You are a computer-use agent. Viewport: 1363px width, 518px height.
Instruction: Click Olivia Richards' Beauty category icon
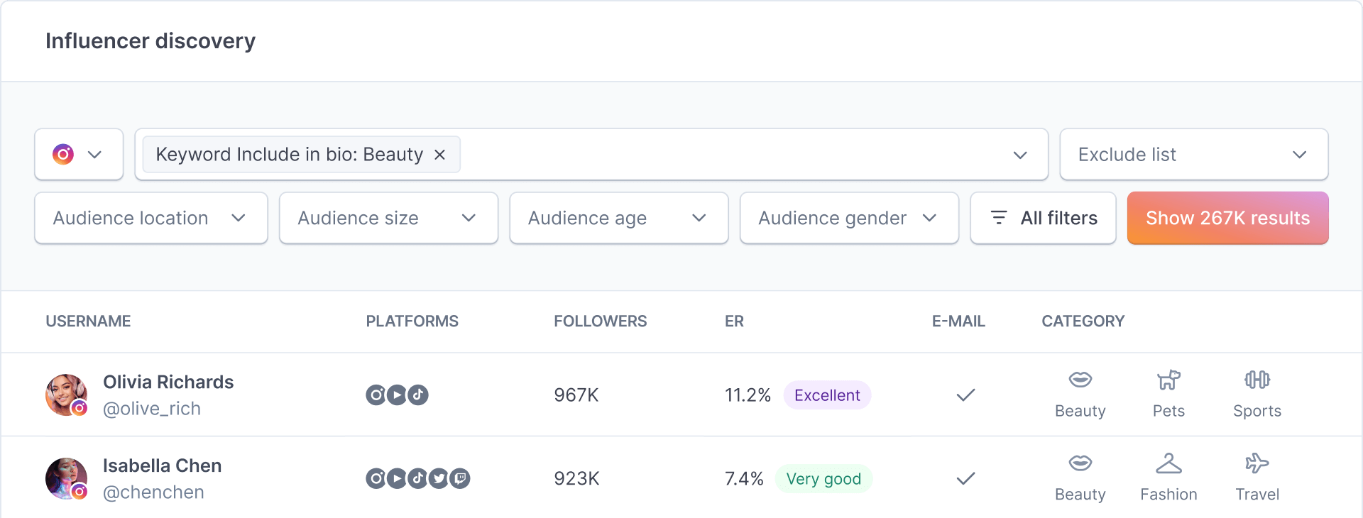coord(1080,380)
